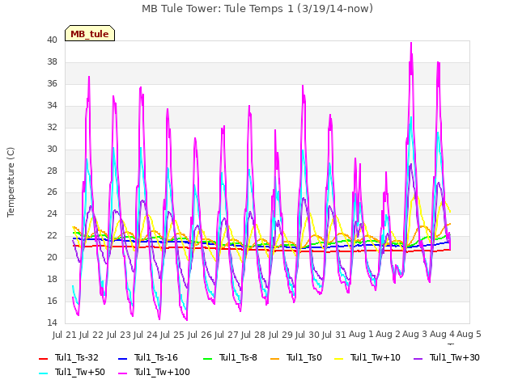Click the Aug 4 x-axis tick label

(x=442, y=335)
